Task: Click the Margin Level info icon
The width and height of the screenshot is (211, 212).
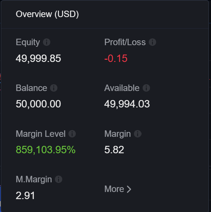Action: click(72, 134)
